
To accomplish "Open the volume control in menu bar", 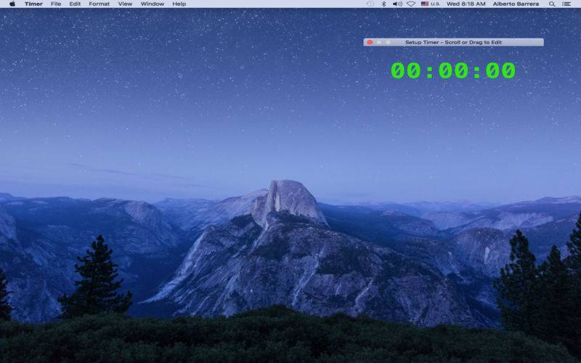I will coord(397,4).
